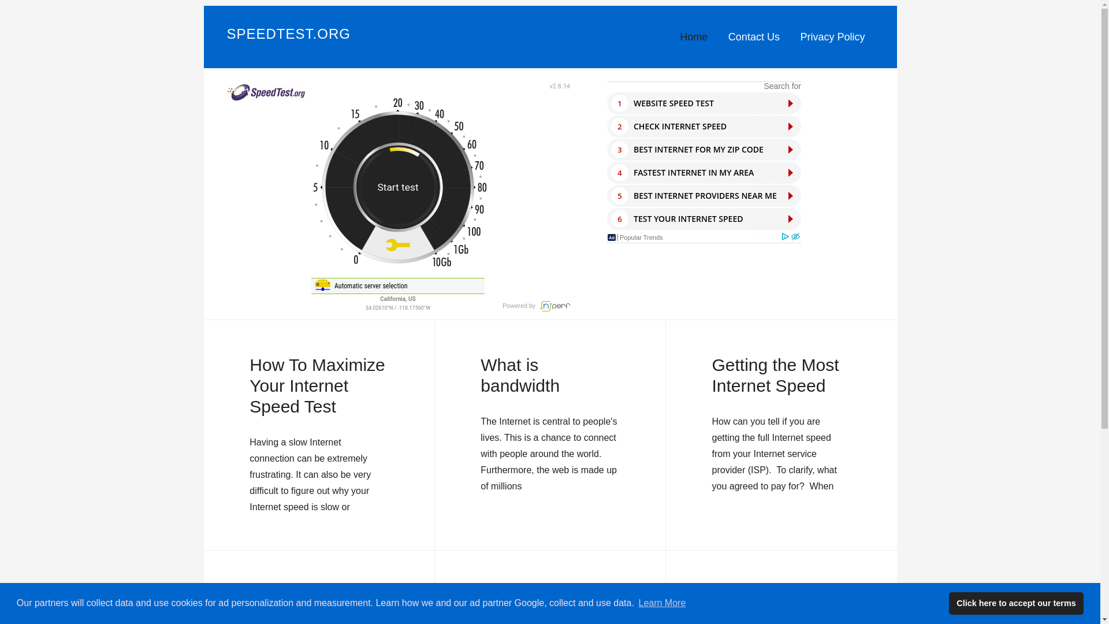The width and height of the screenshot is (1109, 624).
Task: Click the Powered by text
Action: (x=519, y=306)
